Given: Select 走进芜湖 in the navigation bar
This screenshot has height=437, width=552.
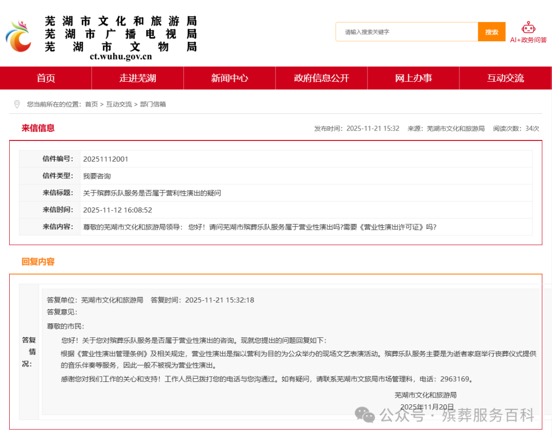Looking at the screenshot, I should tap(137, 78).
